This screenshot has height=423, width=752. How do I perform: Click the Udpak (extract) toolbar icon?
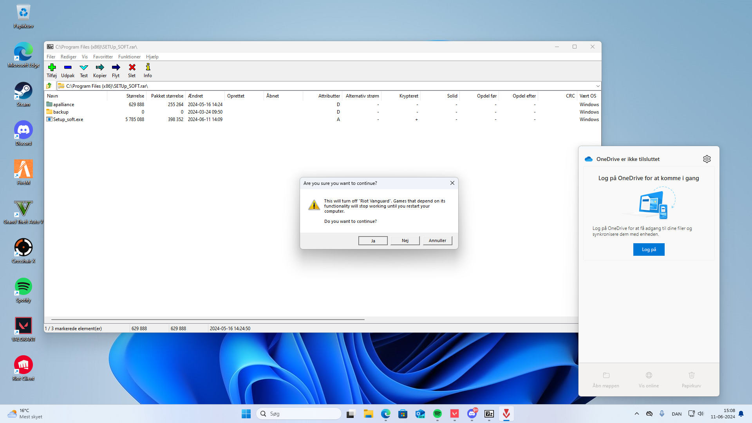point(68,67)
